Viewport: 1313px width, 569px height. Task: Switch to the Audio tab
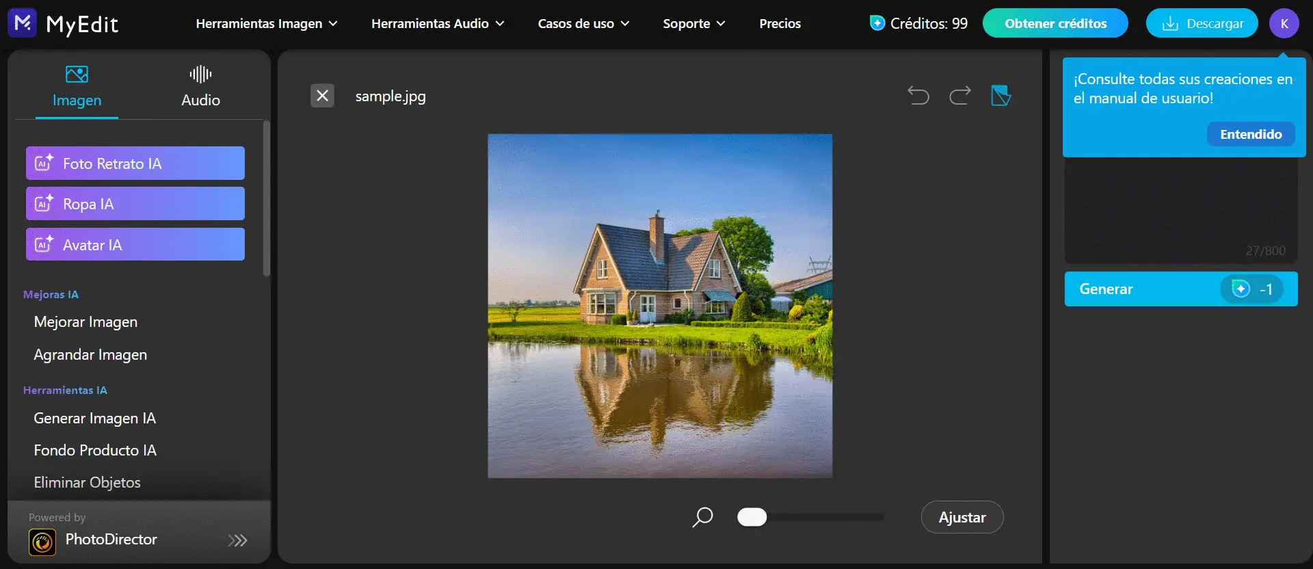[200, 88]
